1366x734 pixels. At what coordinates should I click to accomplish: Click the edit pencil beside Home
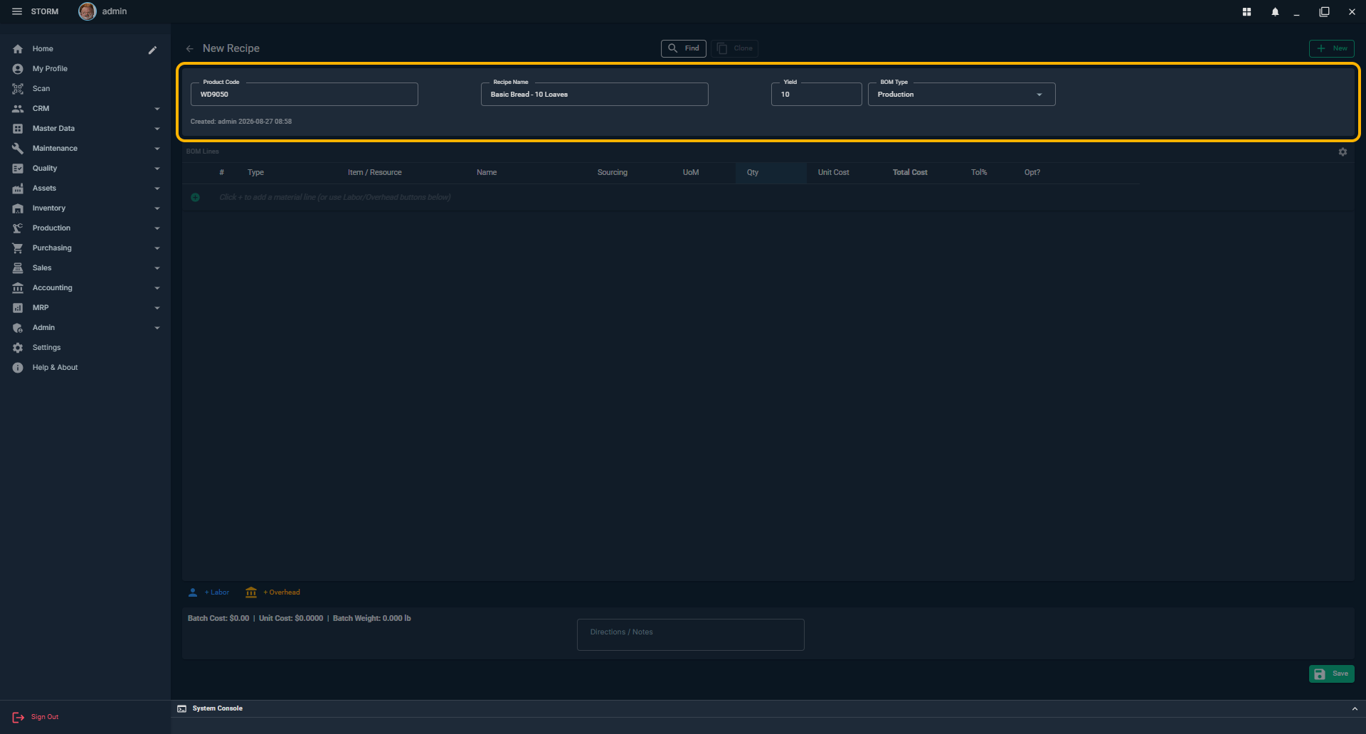point(152,50)
